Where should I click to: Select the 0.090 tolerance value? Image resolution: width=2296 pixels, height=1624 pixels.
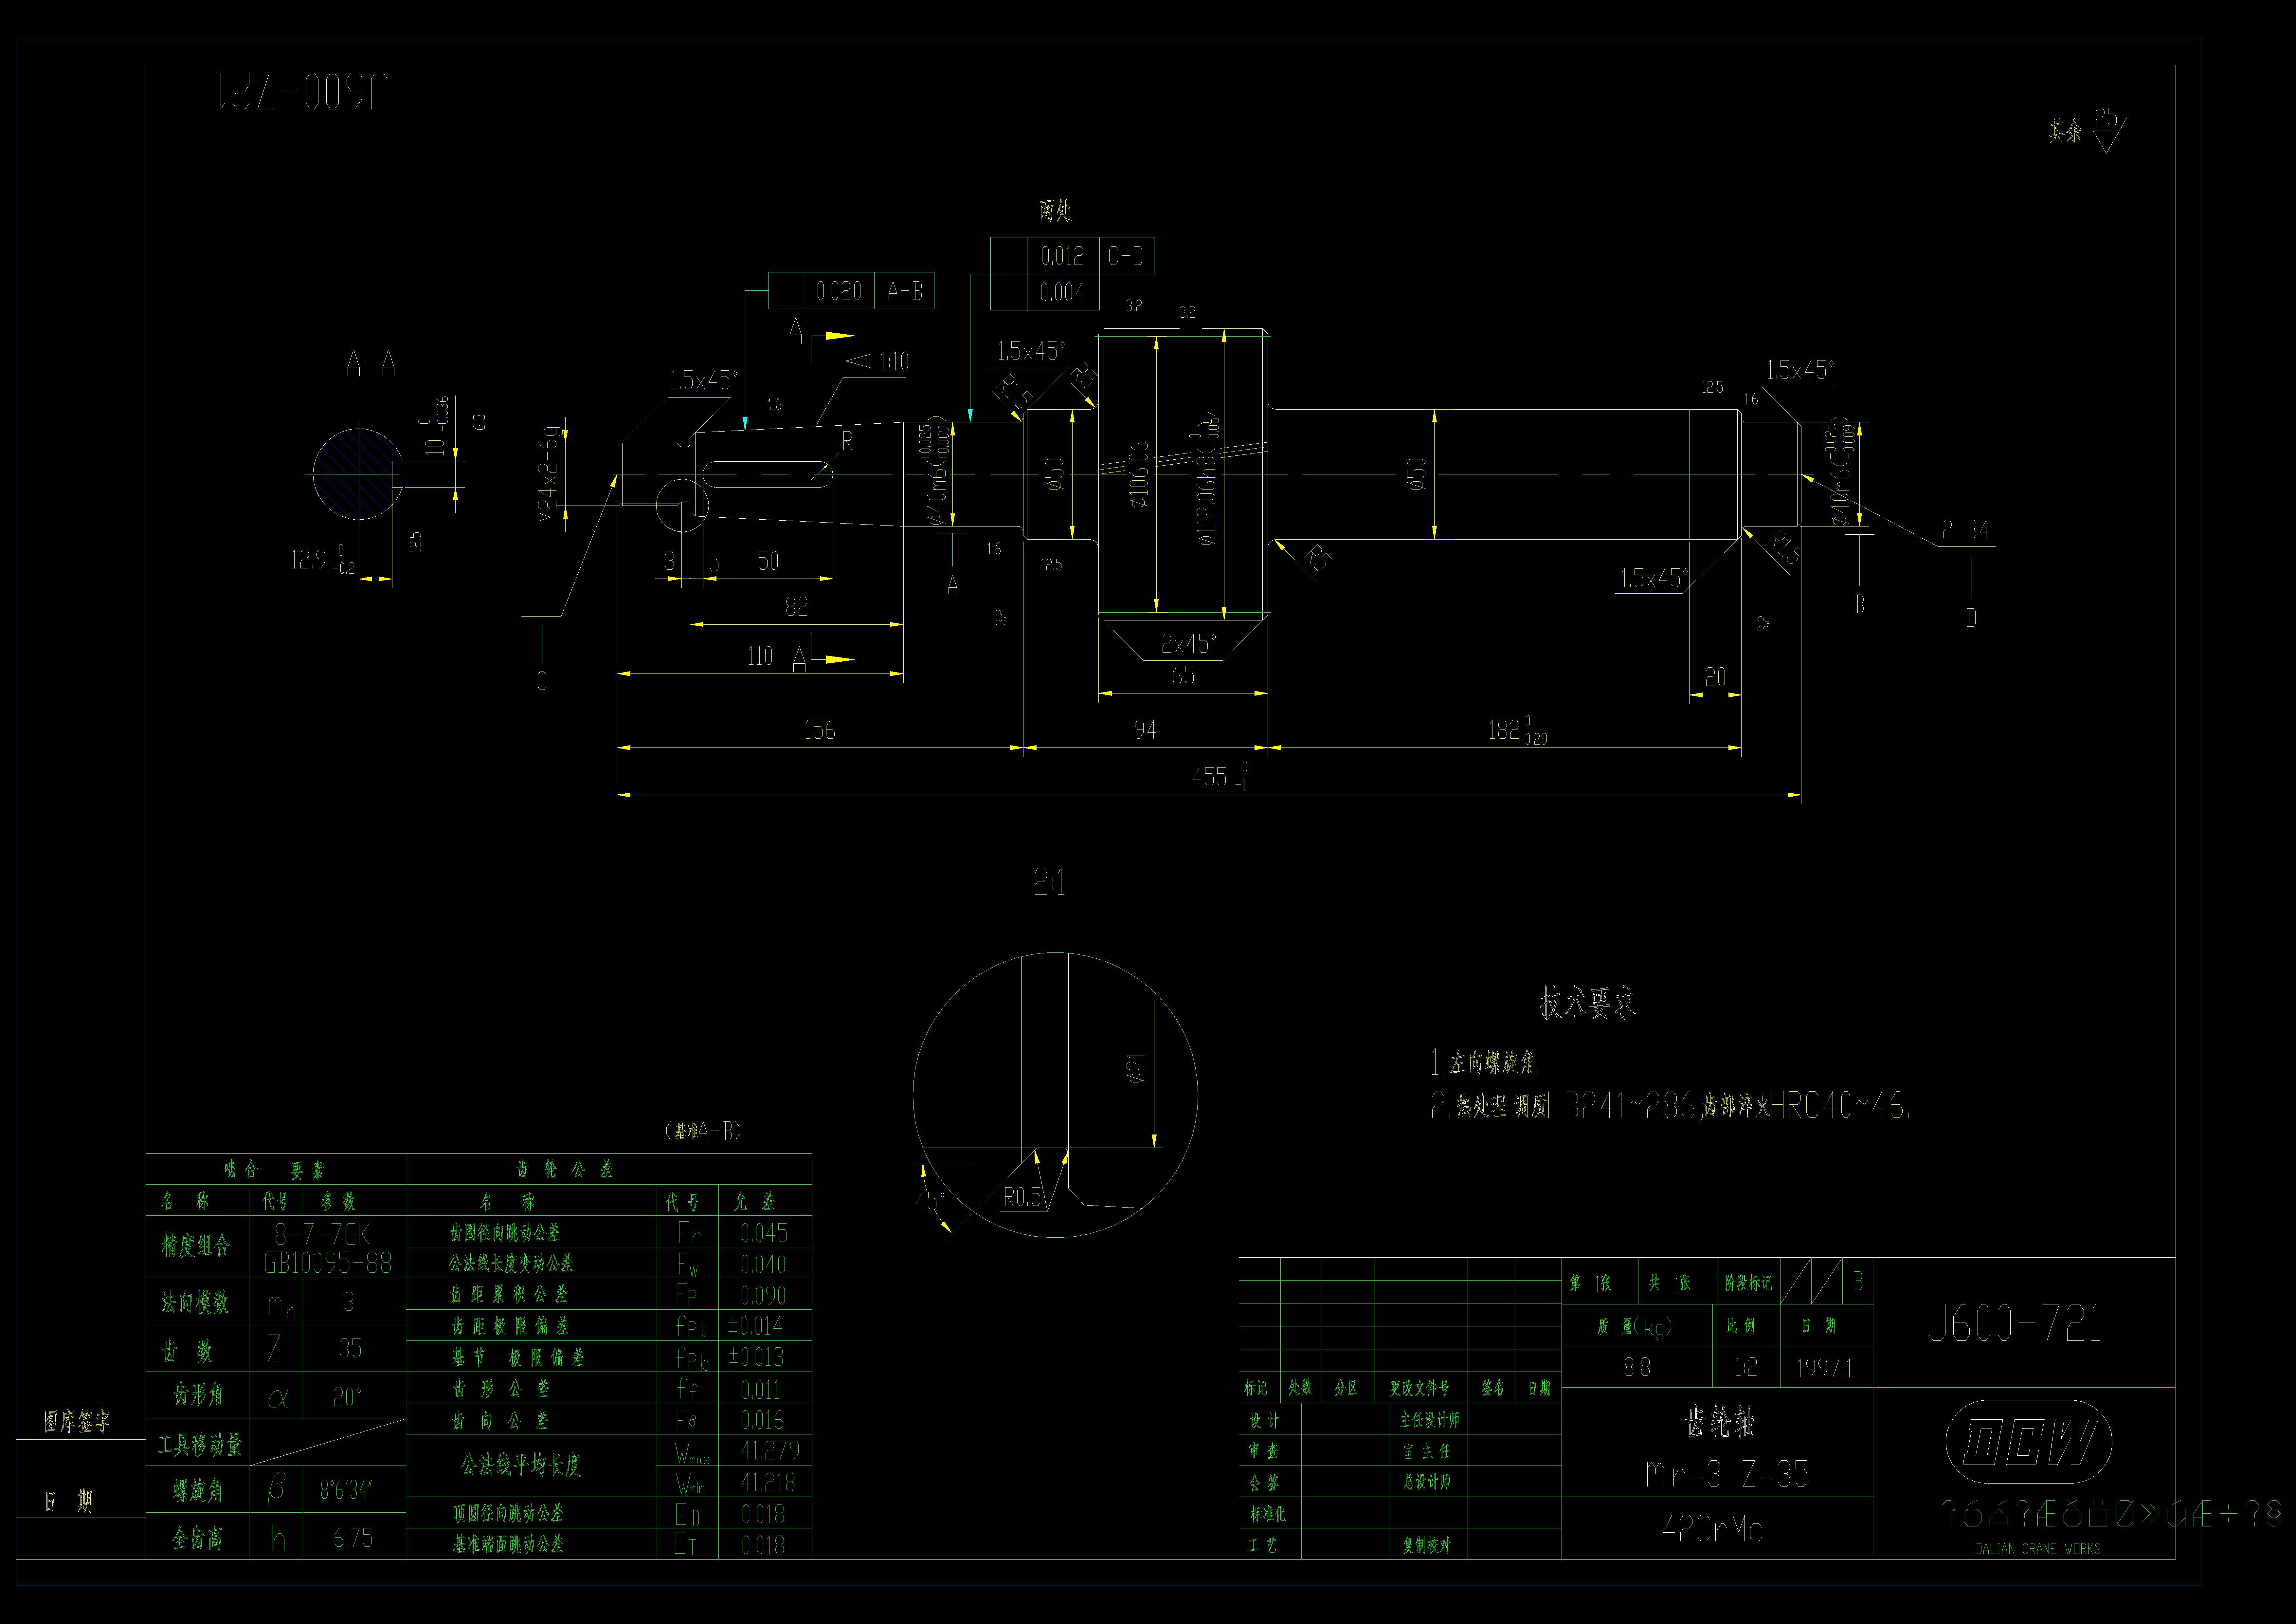pos(763,1296)
